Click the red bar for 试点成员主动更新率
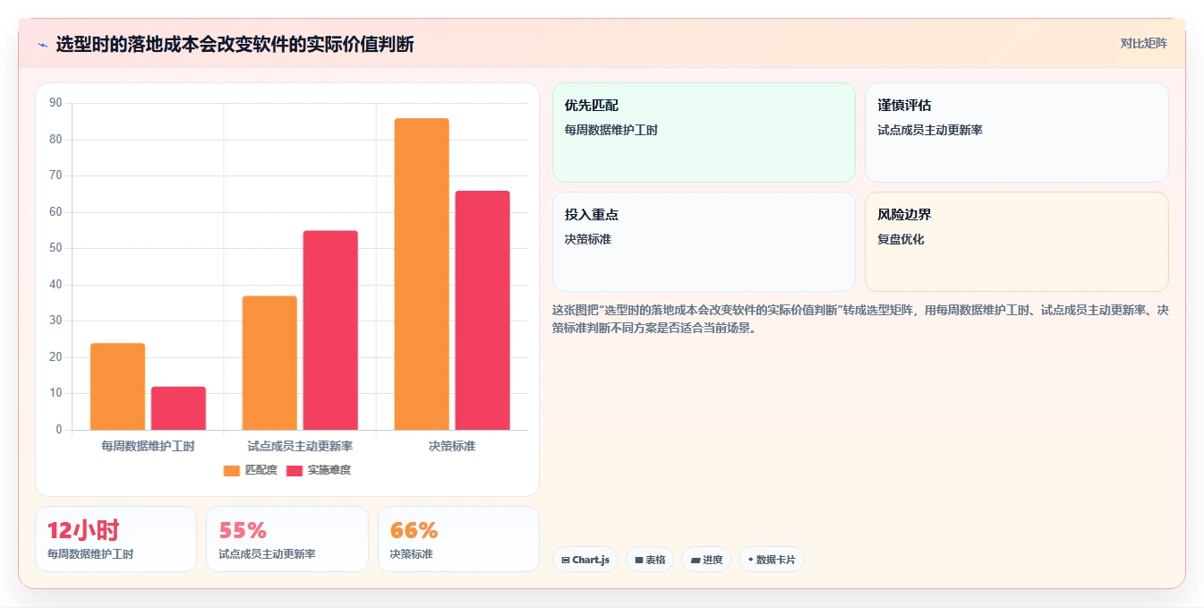Viewport: 1204px width, 608px height. point(330,330)
